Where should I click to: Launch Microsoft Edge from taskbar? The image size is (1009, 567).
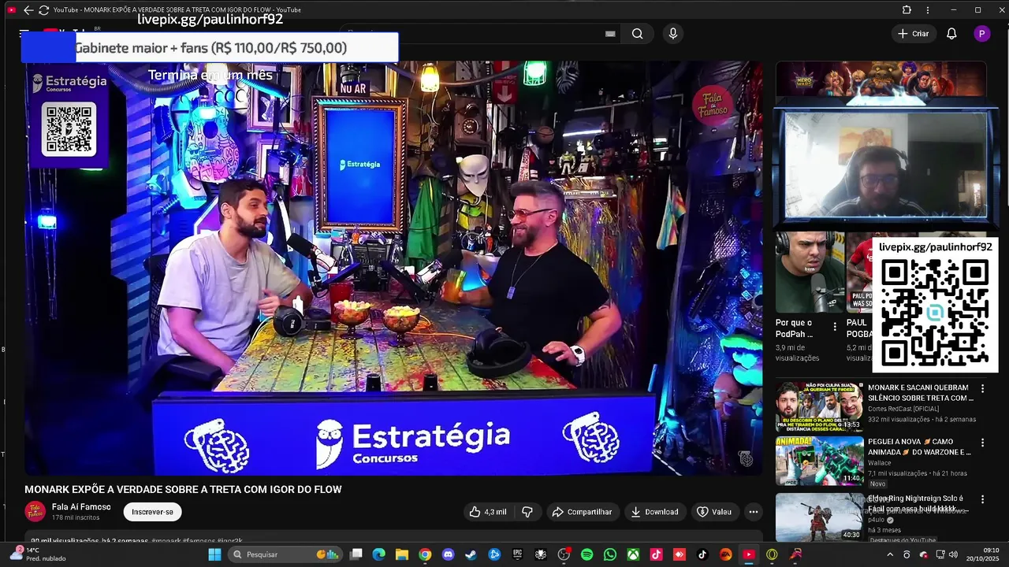click(x=379, y=554)
